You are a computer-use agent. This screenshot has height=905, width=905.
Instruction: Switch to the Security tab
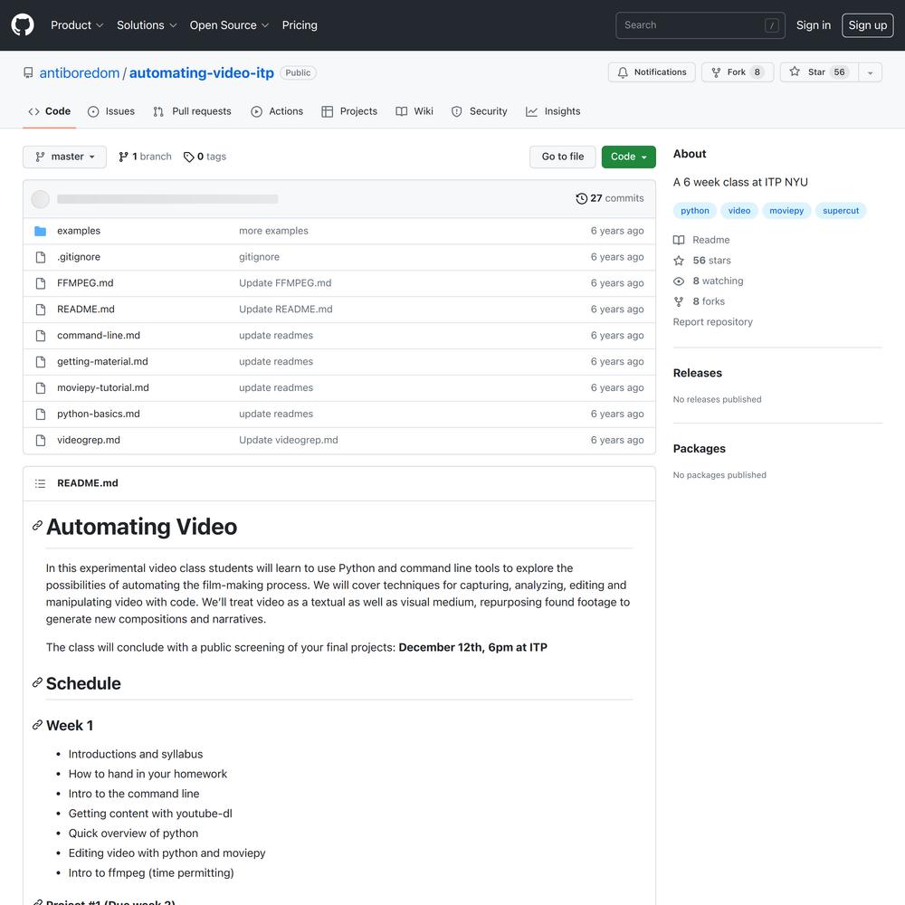479,111
